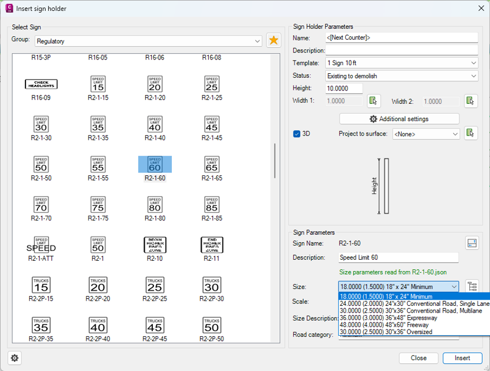Click the yellow star favorites icon
Screen dimensions: 490x371
273,40
